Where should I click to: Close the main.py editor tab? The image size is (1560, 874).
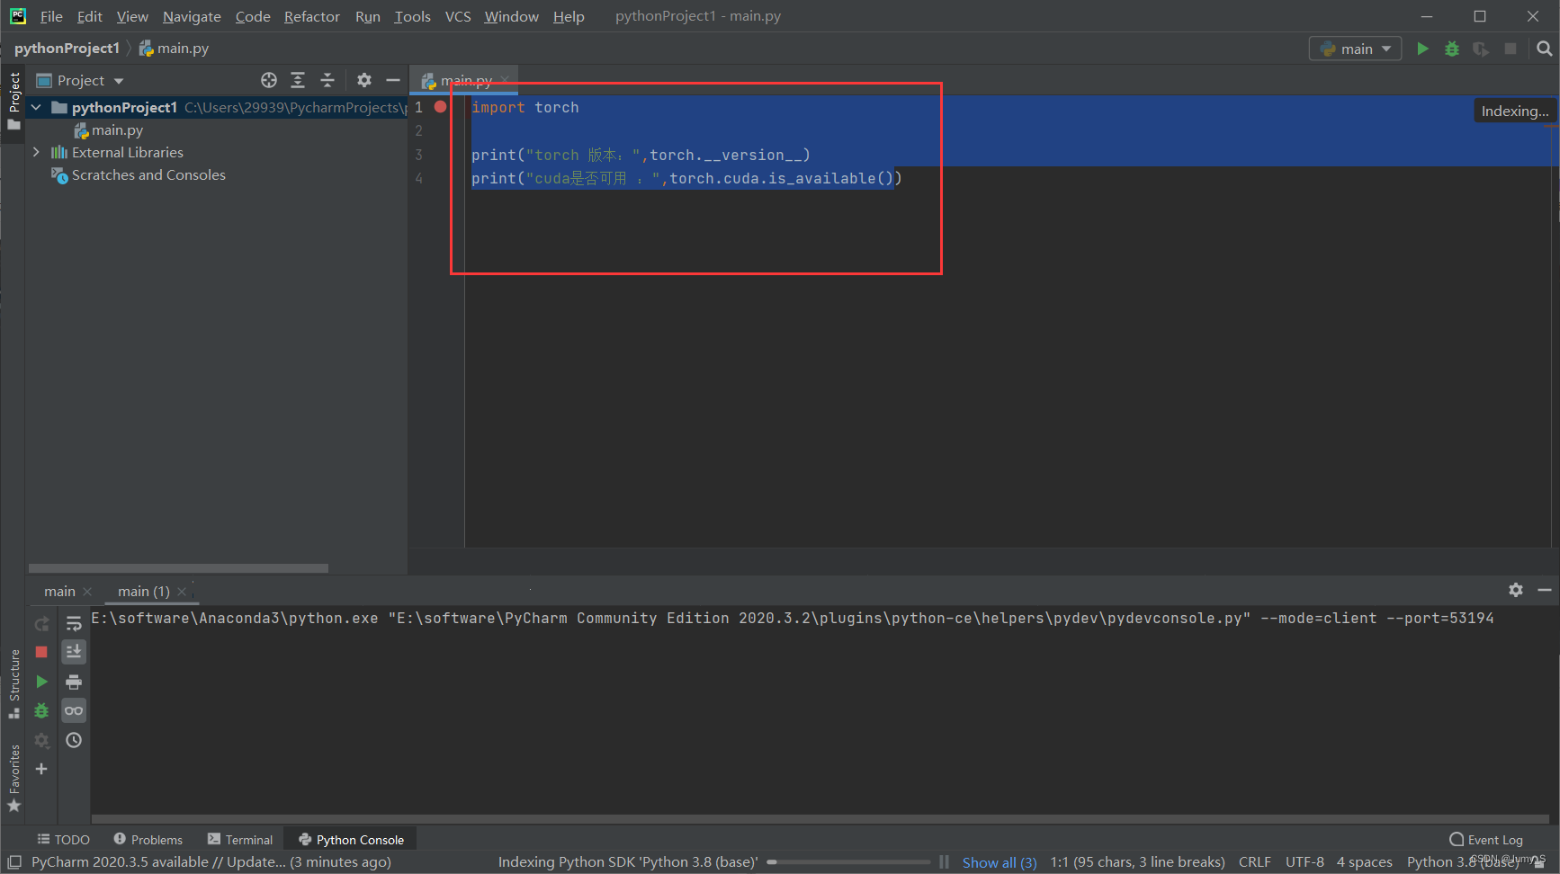505,80
